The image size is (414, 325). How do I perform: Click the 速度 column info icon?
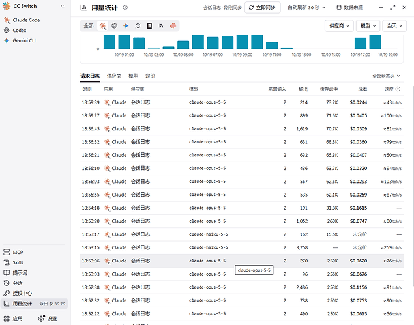[398, 89]
